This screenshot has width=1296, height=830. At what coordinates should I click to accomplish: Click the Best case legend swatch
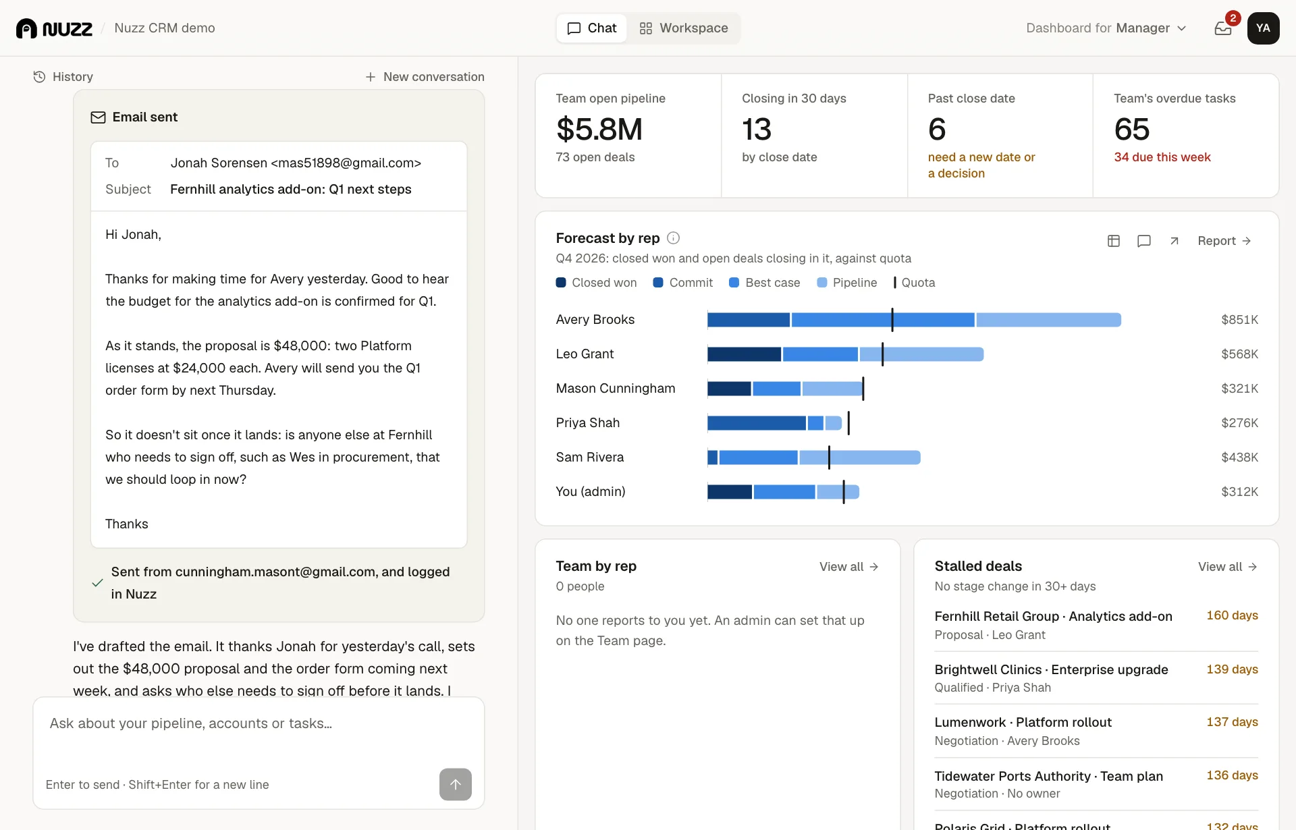[734, 283]
